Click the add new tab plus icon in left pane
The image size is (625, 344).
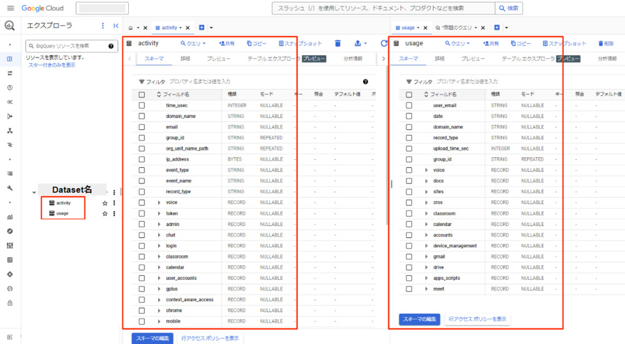click(201, 27)
